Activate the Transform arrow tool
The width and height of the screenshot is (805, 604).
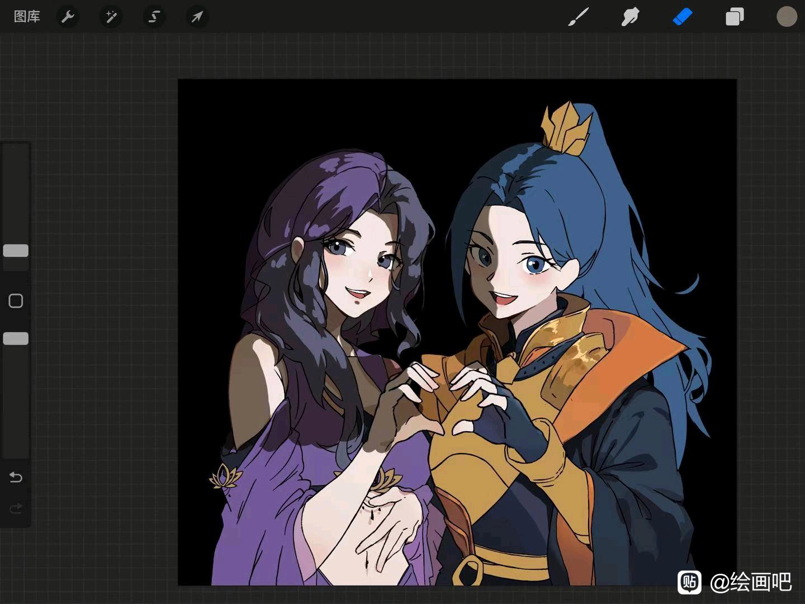coord(197,17)
